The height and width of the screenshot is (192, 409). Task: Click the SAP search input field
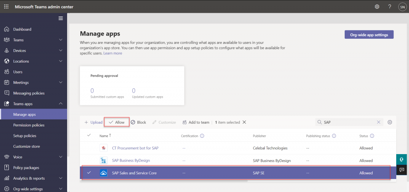click(x=349, y=122)
